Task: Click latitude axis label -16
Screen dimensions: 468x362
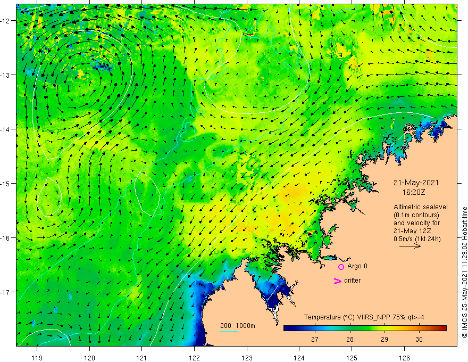Action: pos(6,238)
